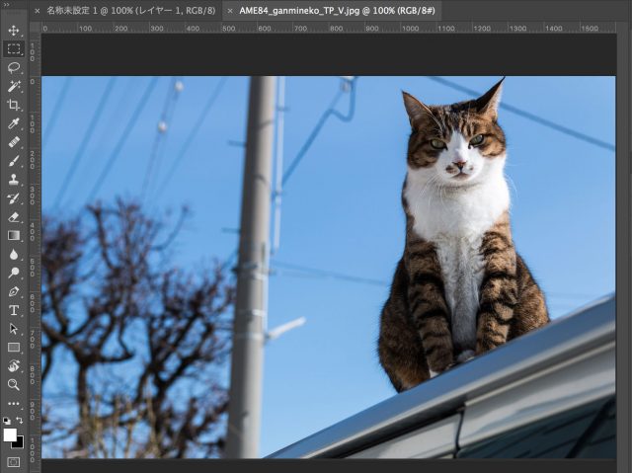632x473 pixels.
Task: Close the AME84_ganmineko_TP_V.jpg tab
Action: click(x=231, y=10)
